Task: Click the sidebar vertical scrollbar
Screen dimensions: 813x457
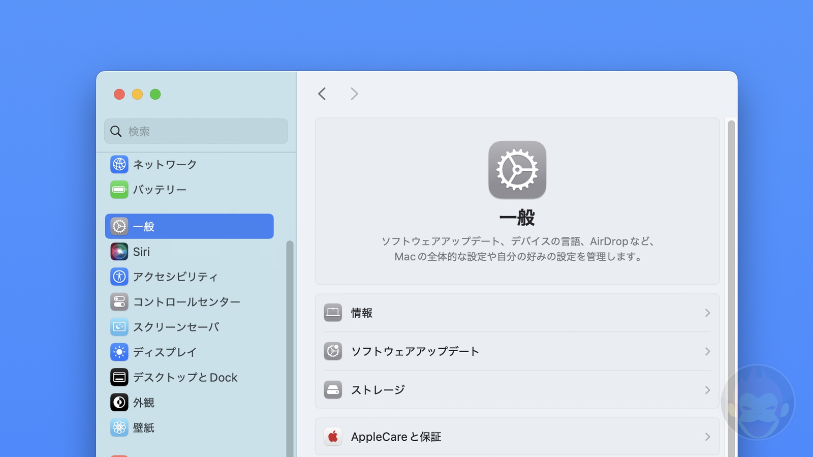Action: click(x=290, y=349)
